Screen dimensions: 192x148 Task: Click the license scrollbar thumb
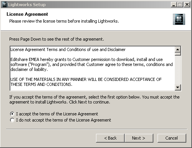[x=178, y=54]
